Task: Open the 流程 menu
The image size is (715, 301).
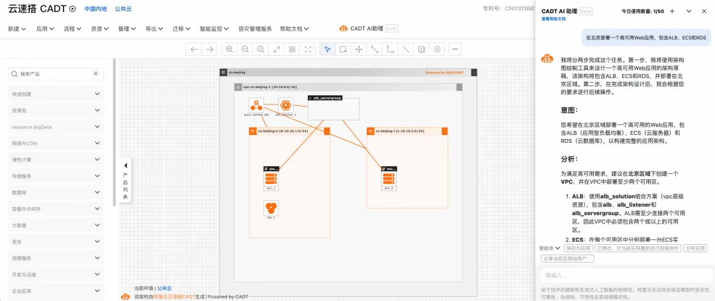Action: 73,28
